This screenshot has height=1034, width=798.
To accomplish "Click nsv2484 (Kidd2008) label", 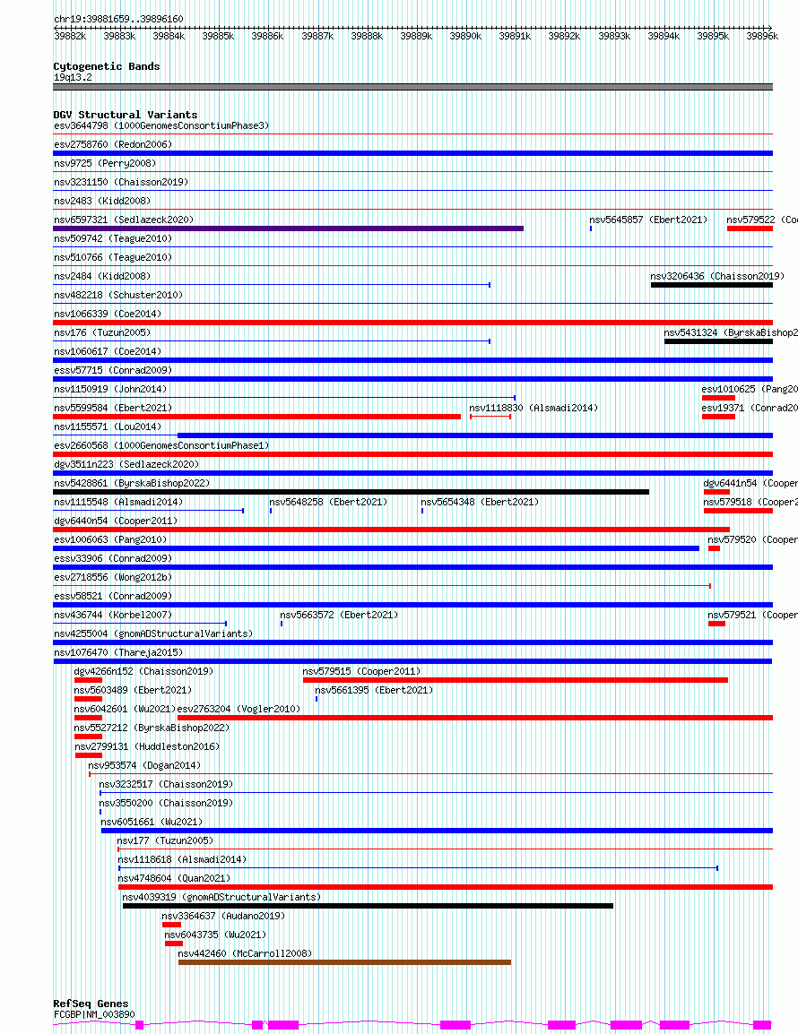I will pyautogui.click(x=102, y=276).
